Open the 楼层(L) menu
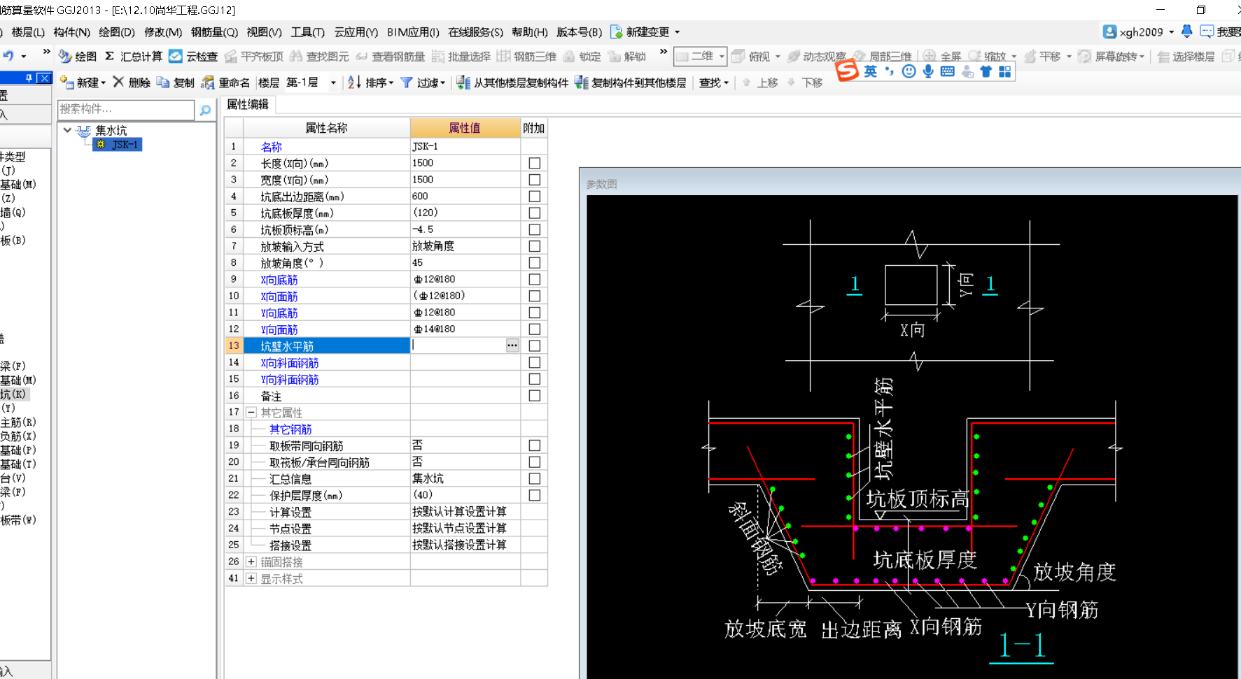This screenshot has width=1241, height=679. click(x=28, y=32)
